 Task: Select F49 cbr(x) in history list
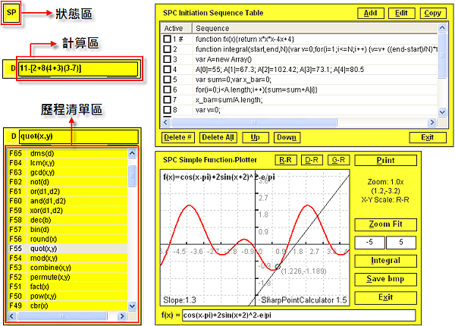[x=67, y=306]
